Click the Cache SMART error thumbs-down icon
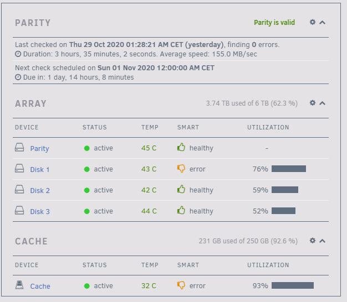This screenshot has height=302, width=347. [181, 285]
